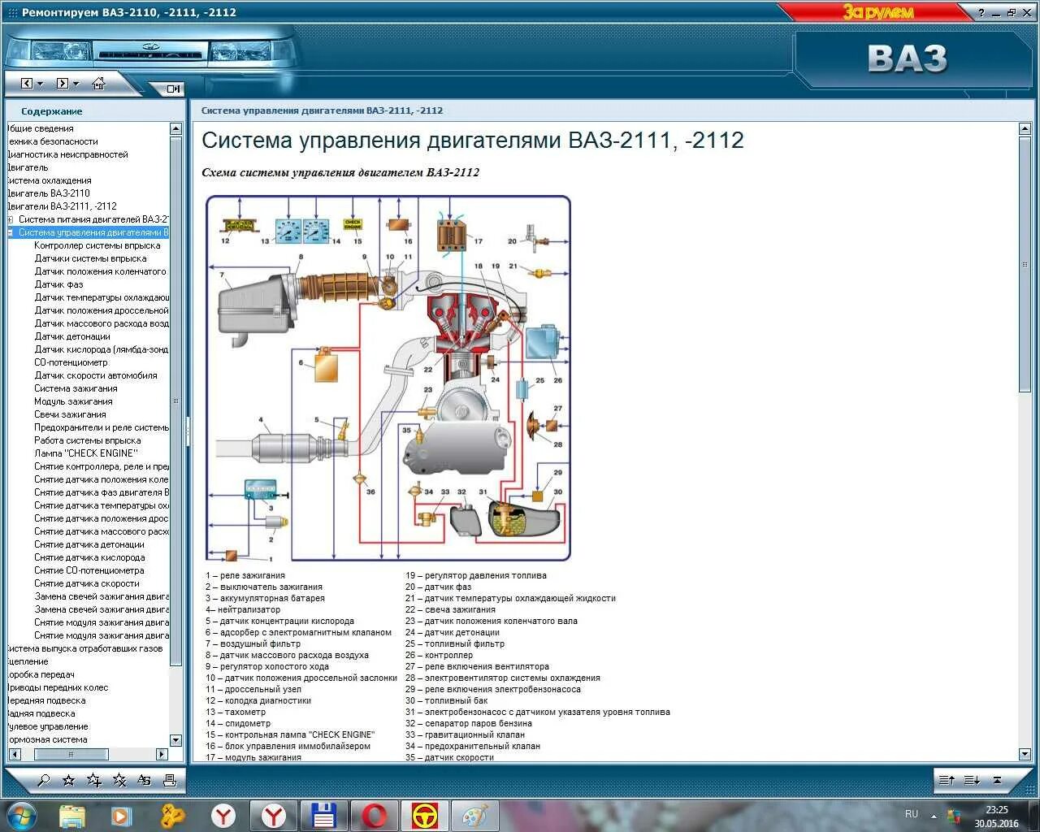Open 'Диагностика неисправностей' chapter

(67, 154)
